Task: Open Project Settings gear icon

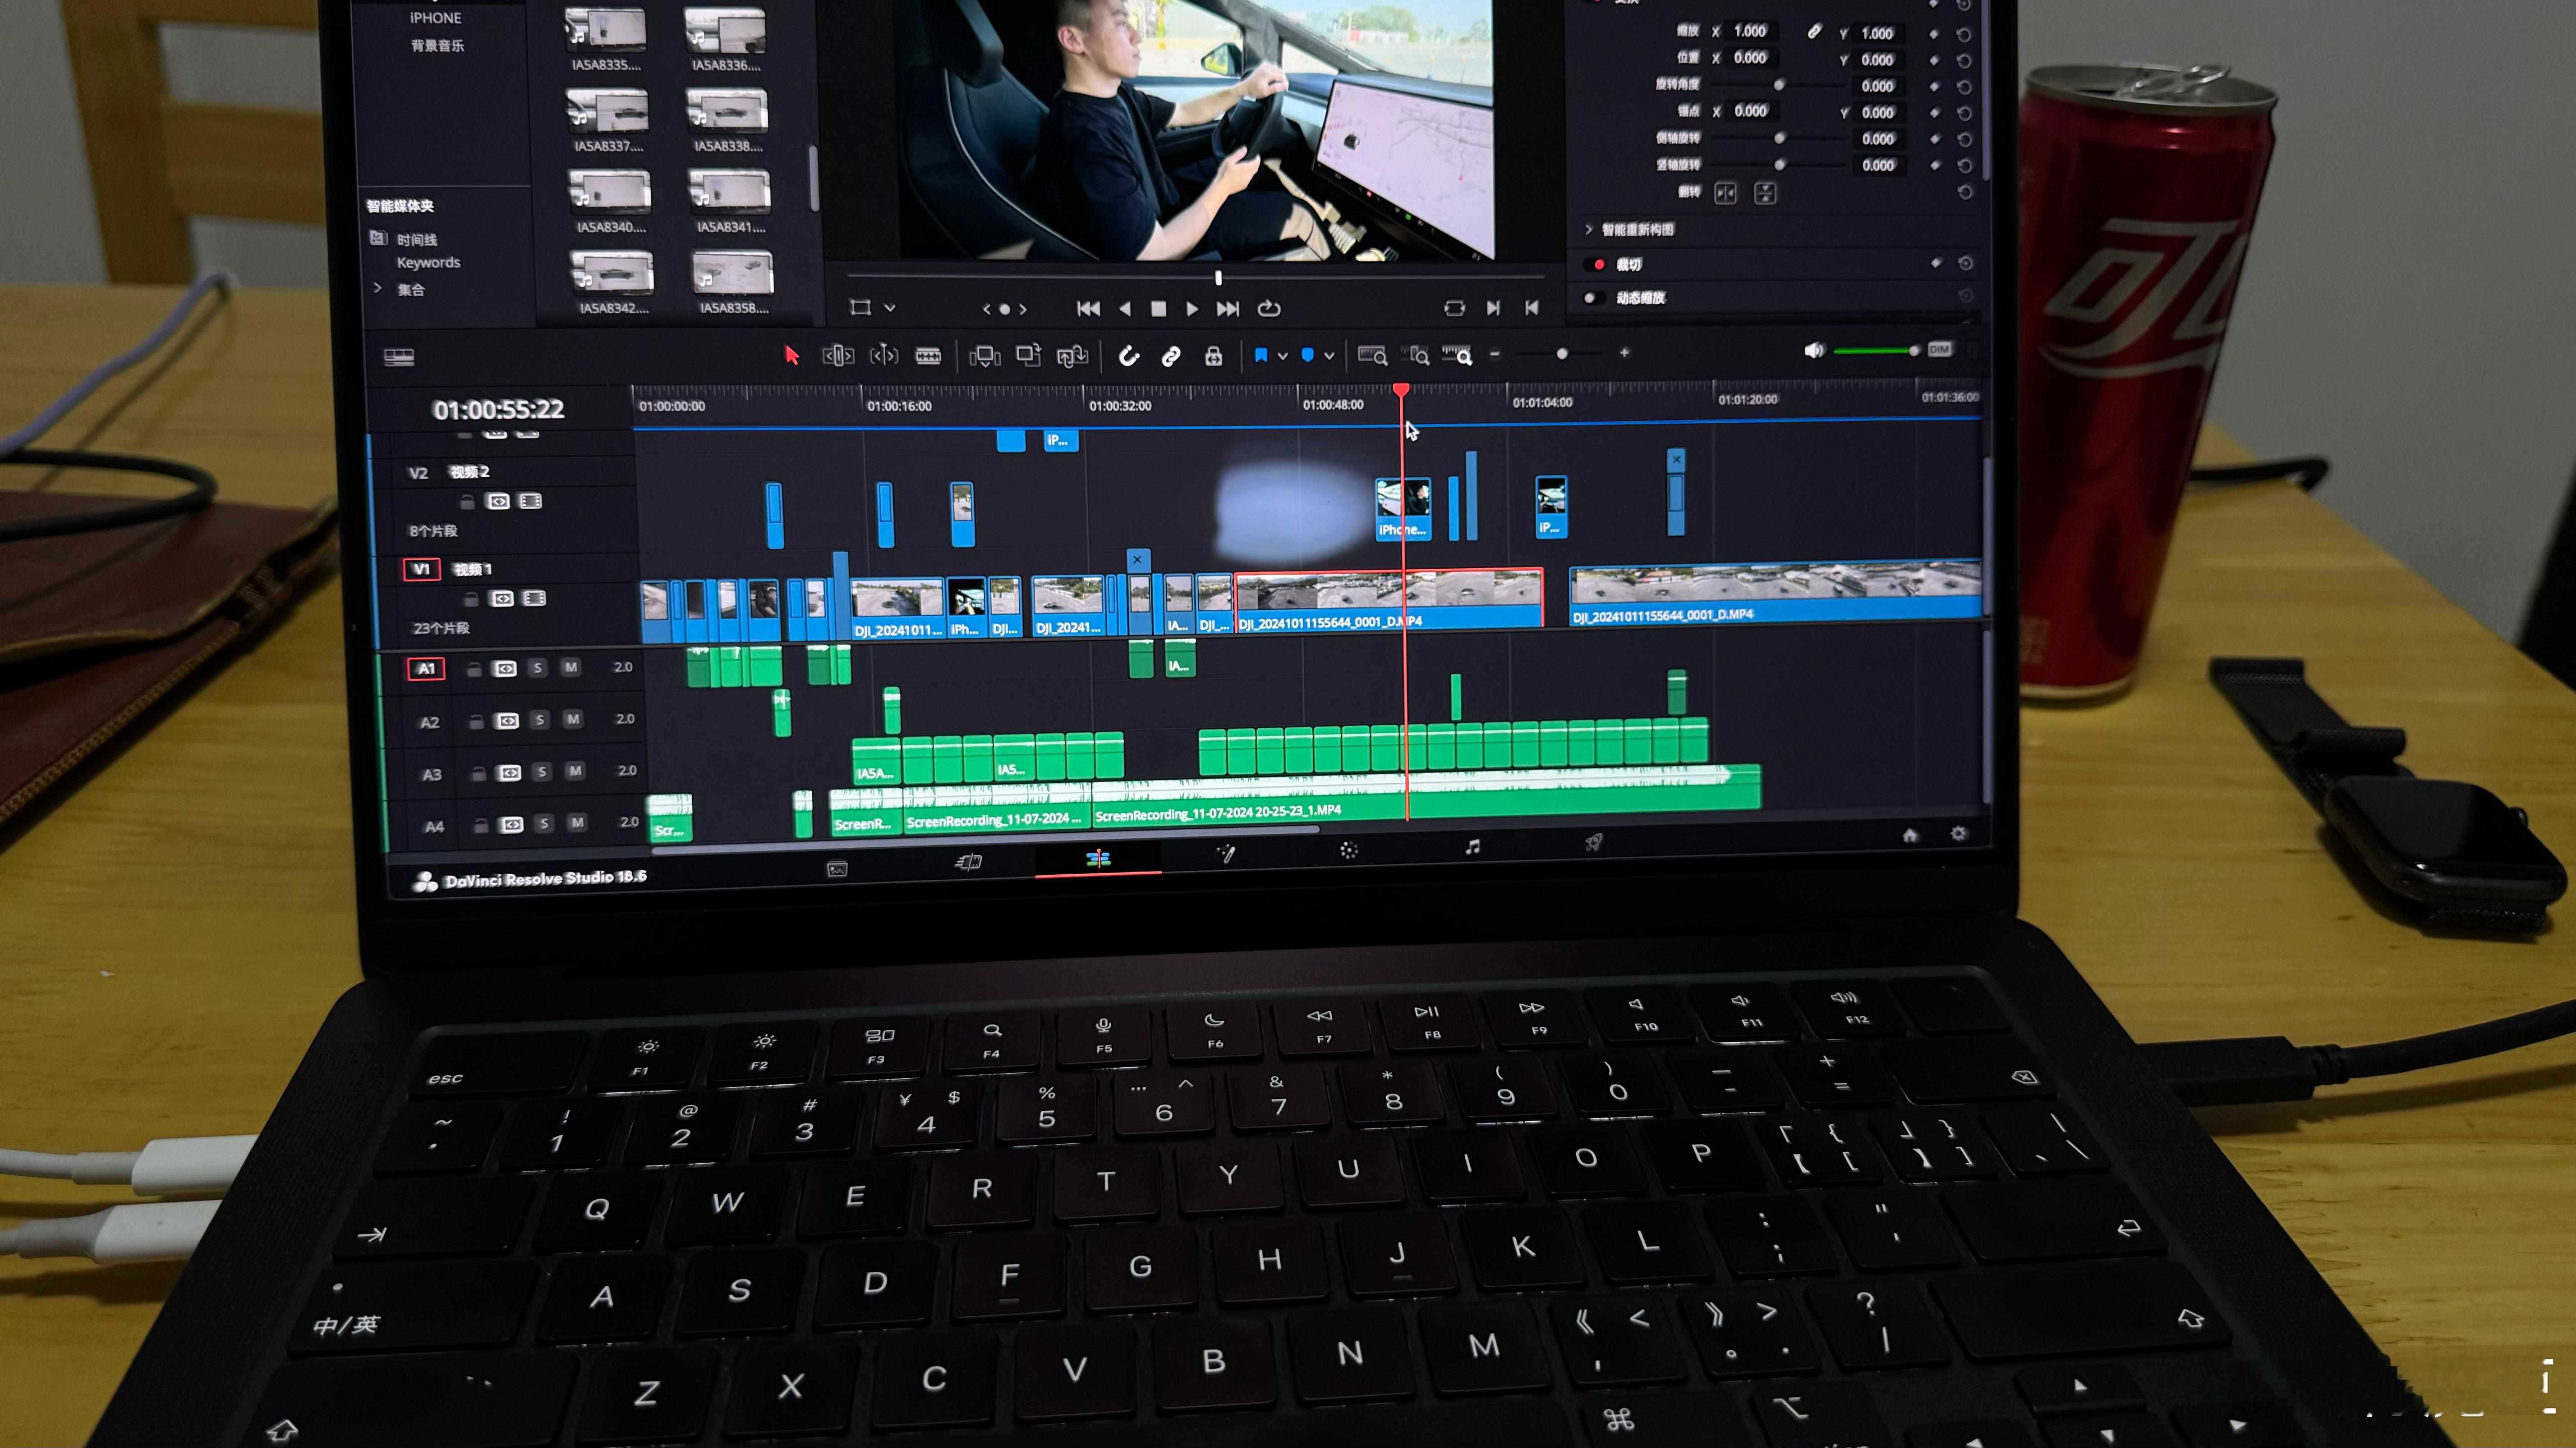Action: [1958, 832]
